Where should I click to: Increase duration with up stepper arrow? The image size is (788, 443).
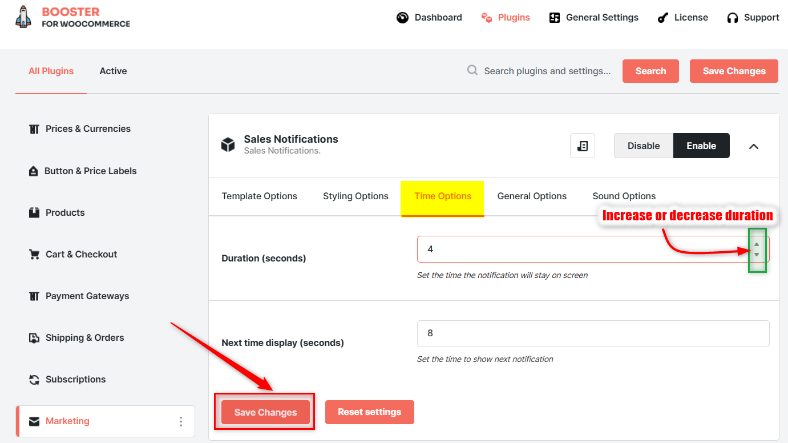(757, 244)
